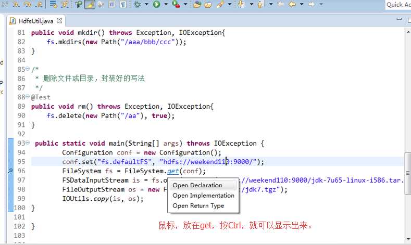Click the Next Annotation icon
Screen dimensions: 411x245
pyautogui.click(x=241, y=4)
